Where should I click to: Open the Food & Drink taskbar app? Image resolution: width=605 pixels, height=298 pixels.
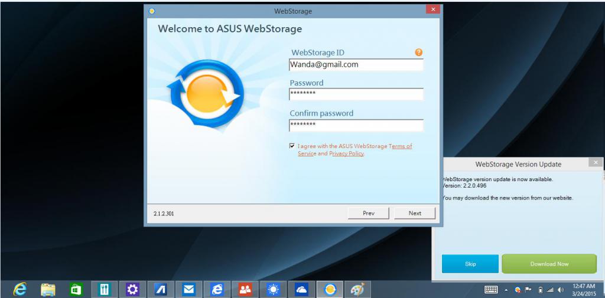tap(104, 290)
